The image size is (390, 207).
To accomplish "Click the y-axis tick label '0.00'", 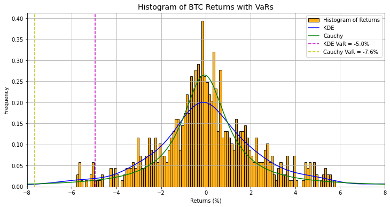I will tap(18, 187).
